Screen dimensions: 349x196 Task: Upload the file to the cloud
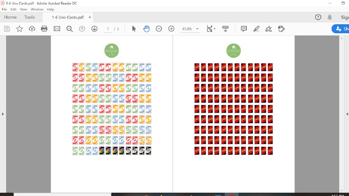32,29
